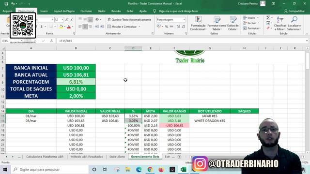Decrease decimal places

pos(184,27)
